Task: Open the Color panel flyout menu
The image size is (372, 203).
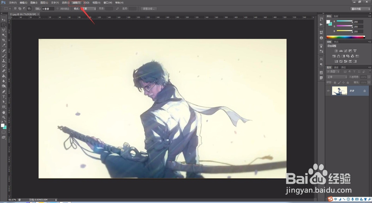Action: pos(369,16)
